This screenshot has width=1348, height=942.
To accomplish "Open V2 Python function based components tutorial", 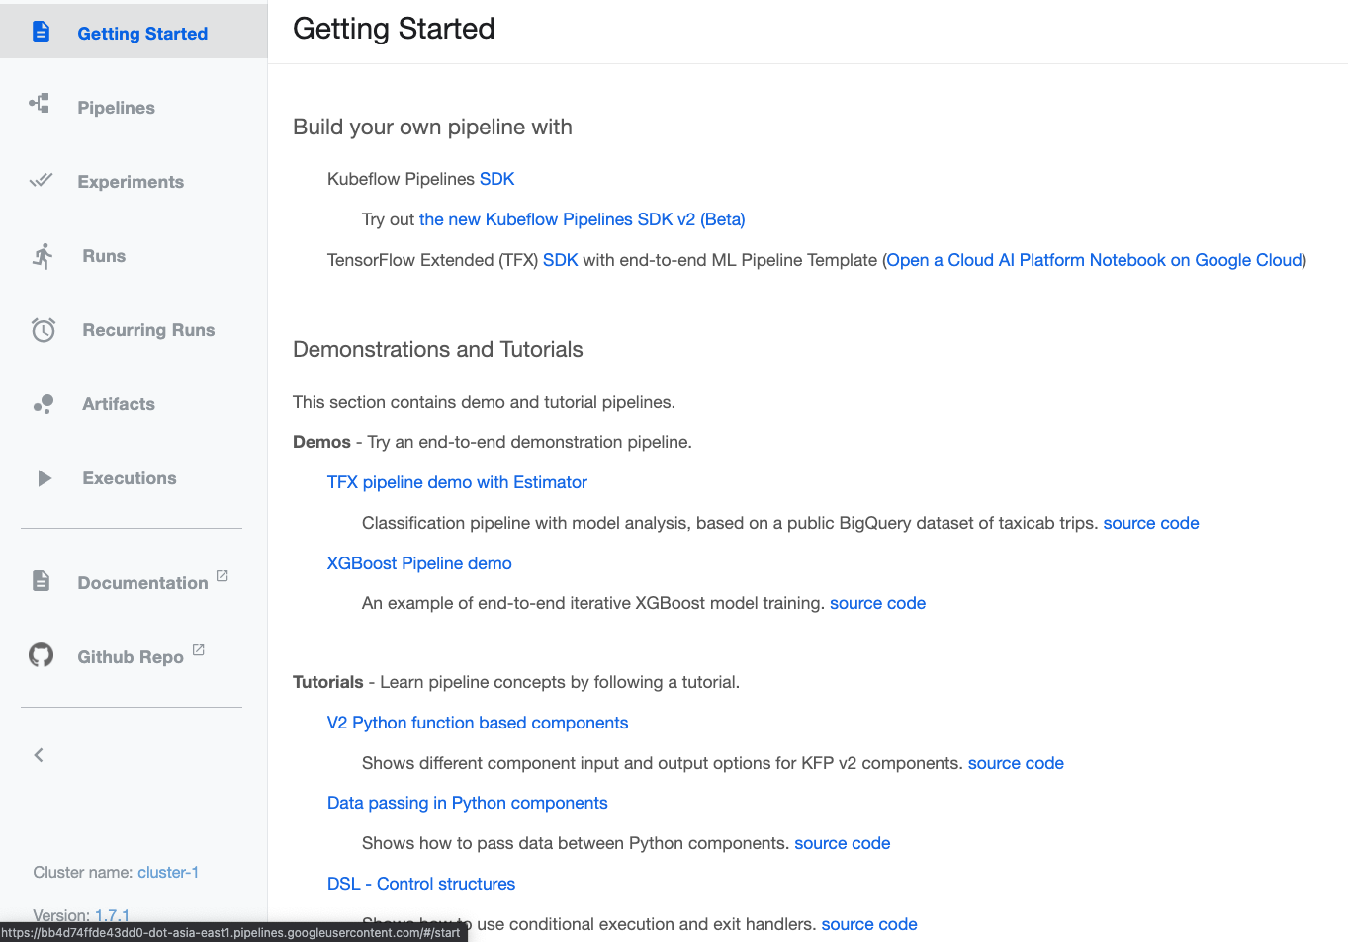I will click(x=478, y=723).
